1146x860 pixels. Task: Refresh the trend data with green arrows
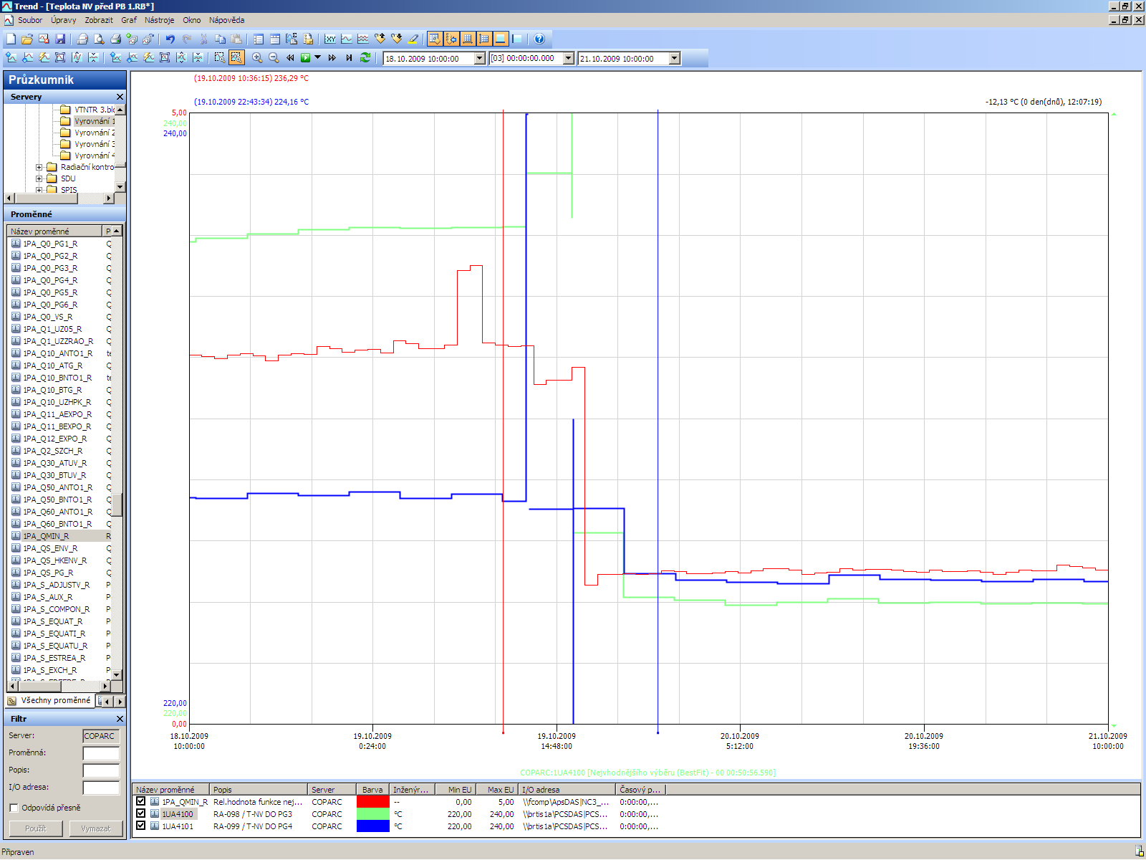[x=365, y=57]
